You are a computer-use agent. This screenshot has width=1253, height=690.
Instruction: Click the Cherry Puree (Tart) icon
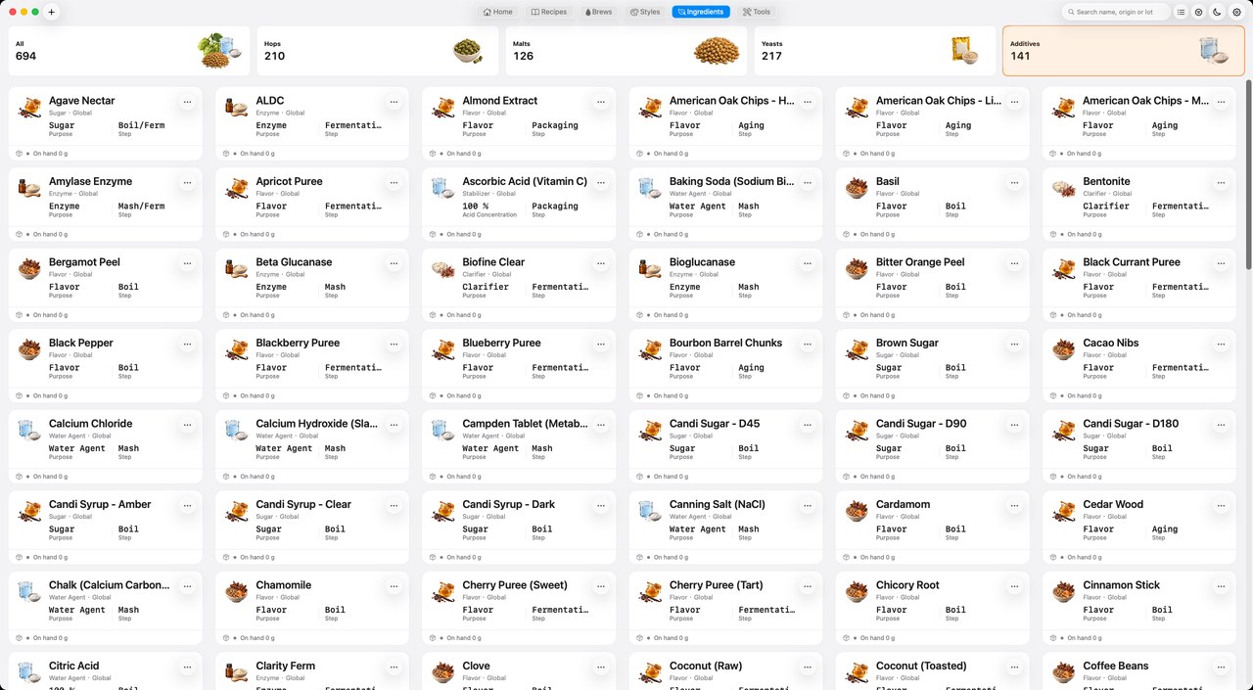coord(650,592)
